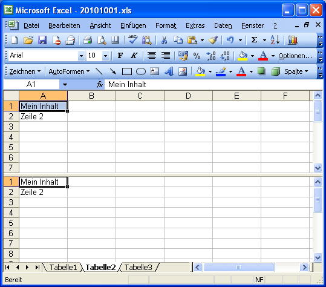Click the New workbook icon
The width and height of the screenshot is (326, 287).
(14, 40)
